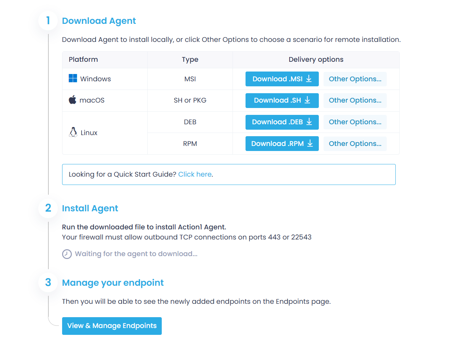The image size is (460, 341).
Task: Click the download arrow on Download .RPM button
Action: coord(310,143)
